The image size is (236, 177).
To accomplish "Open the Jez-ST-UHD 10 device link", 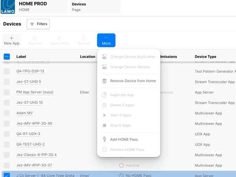I will pos(29,103).
